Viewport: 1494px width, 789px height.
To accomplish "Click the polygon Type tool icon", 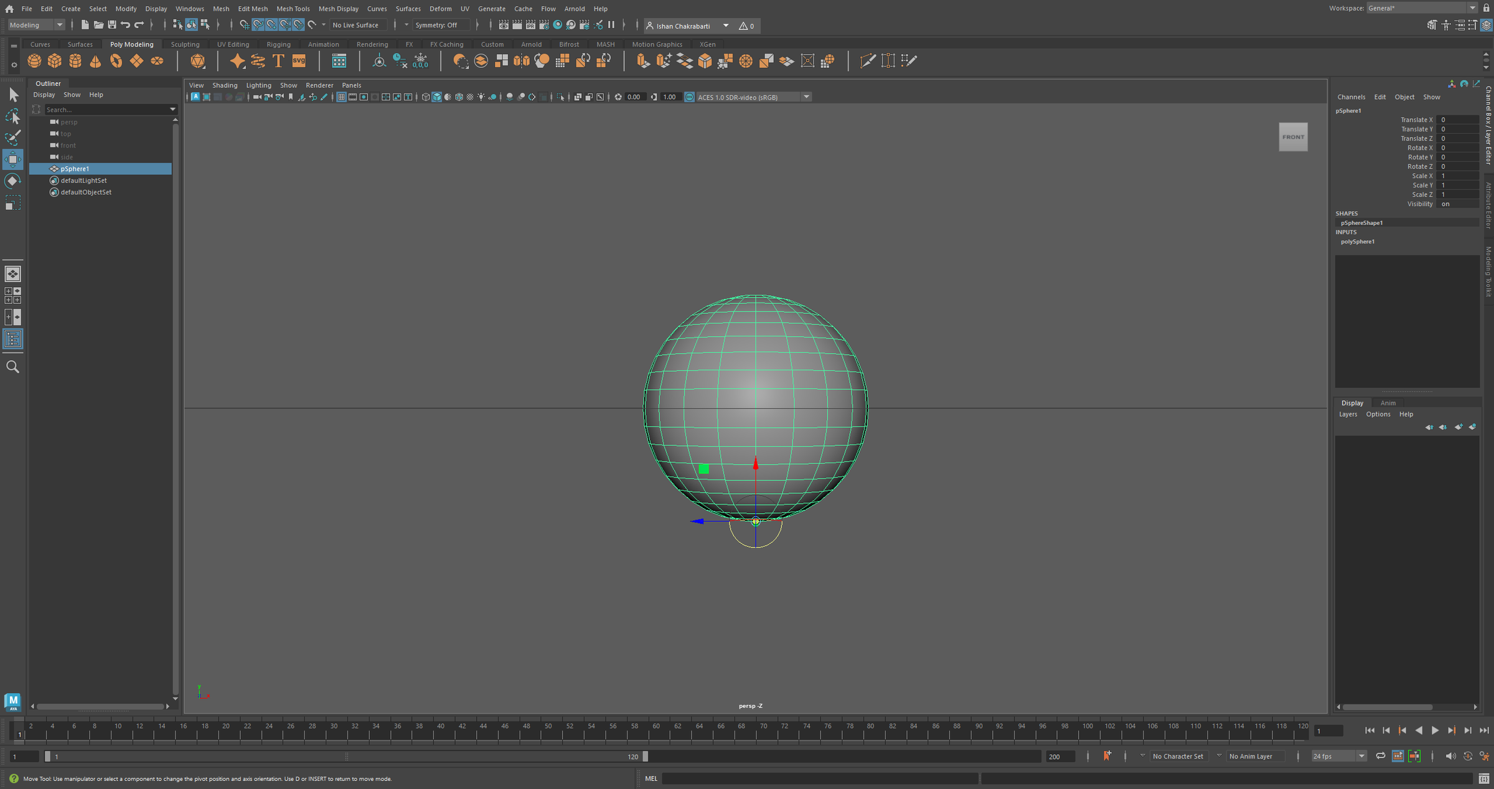I will (278, 60).
